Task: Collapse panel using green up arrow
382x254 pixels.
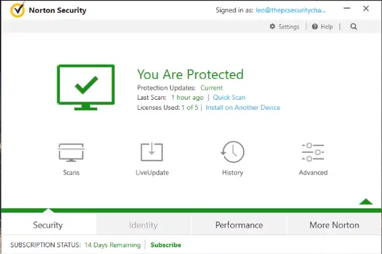Action: tap(366, 201)
